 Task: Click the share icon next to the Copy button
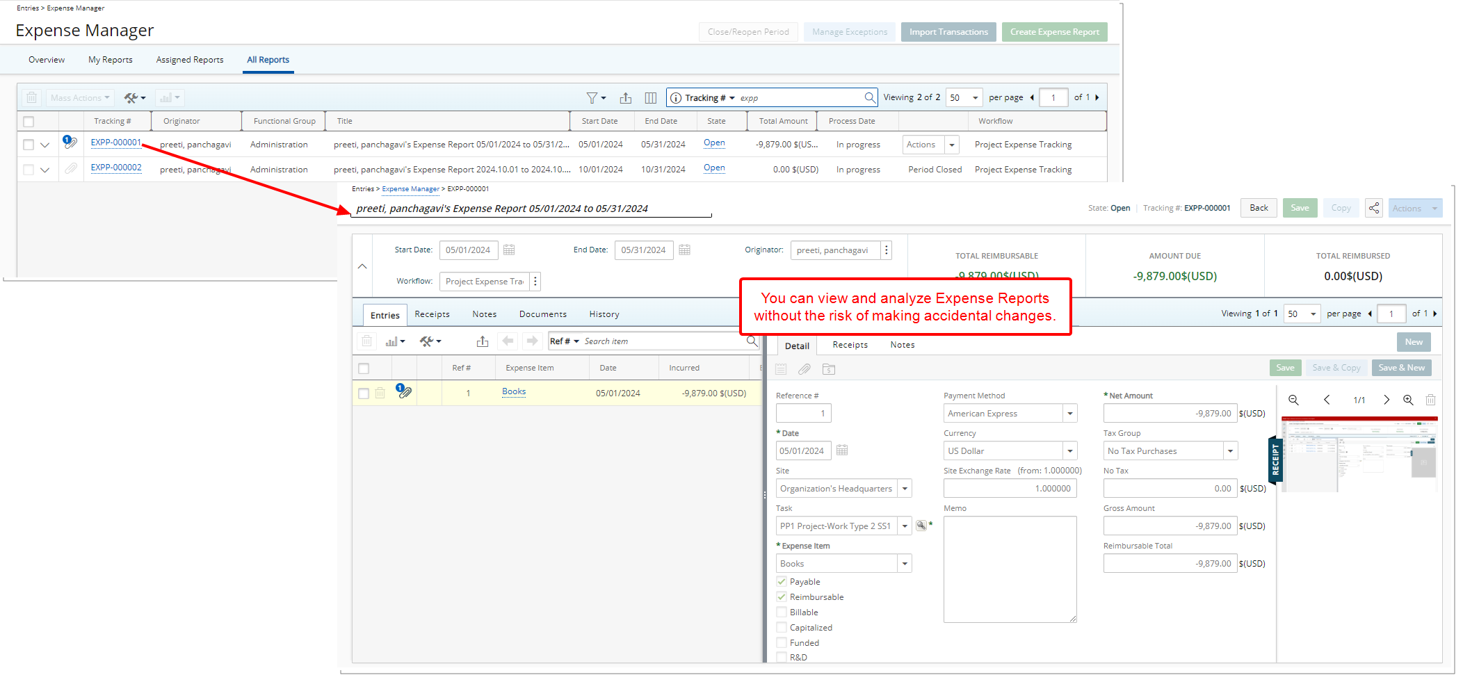coord(1373,207)
